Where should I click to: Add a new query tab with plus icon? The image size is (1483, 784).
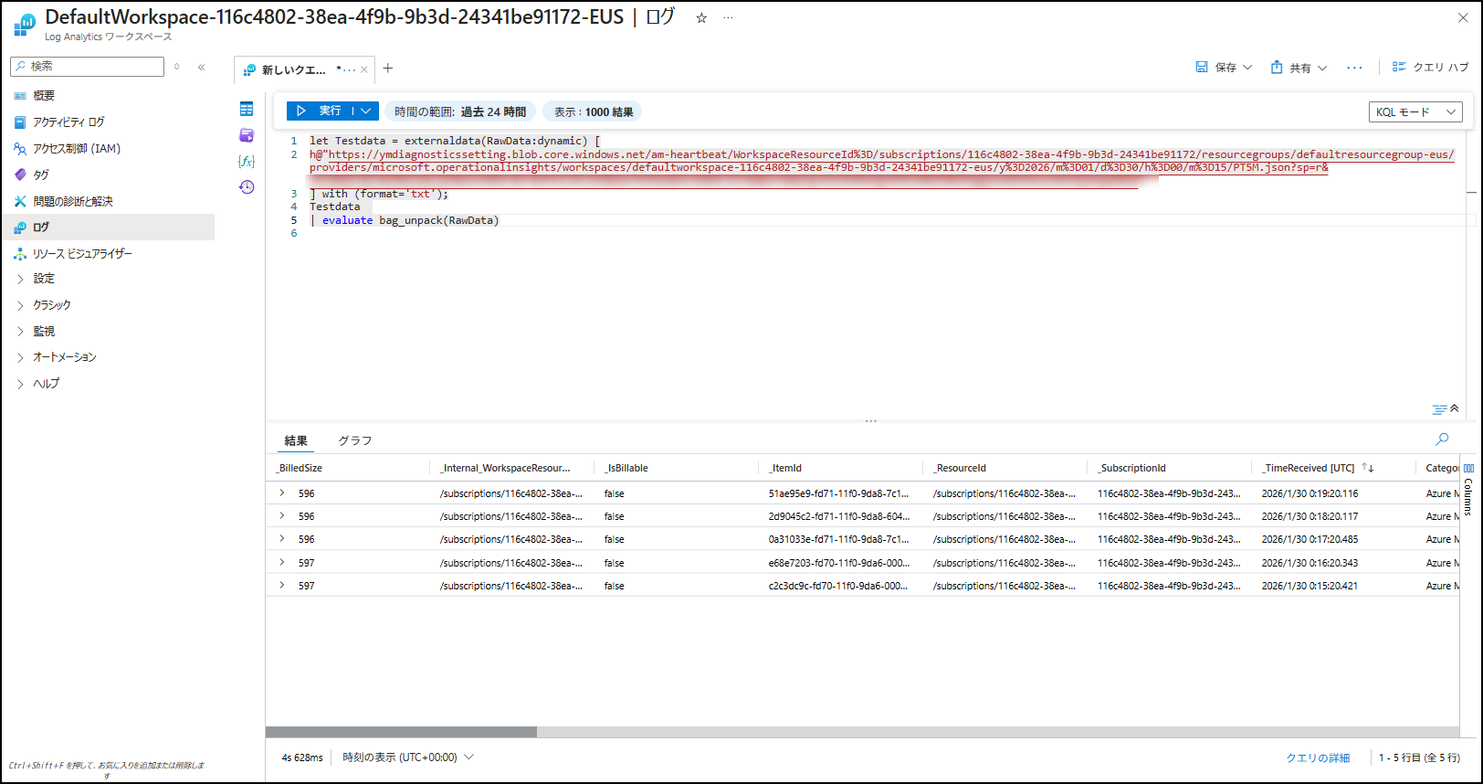point(388,69)
